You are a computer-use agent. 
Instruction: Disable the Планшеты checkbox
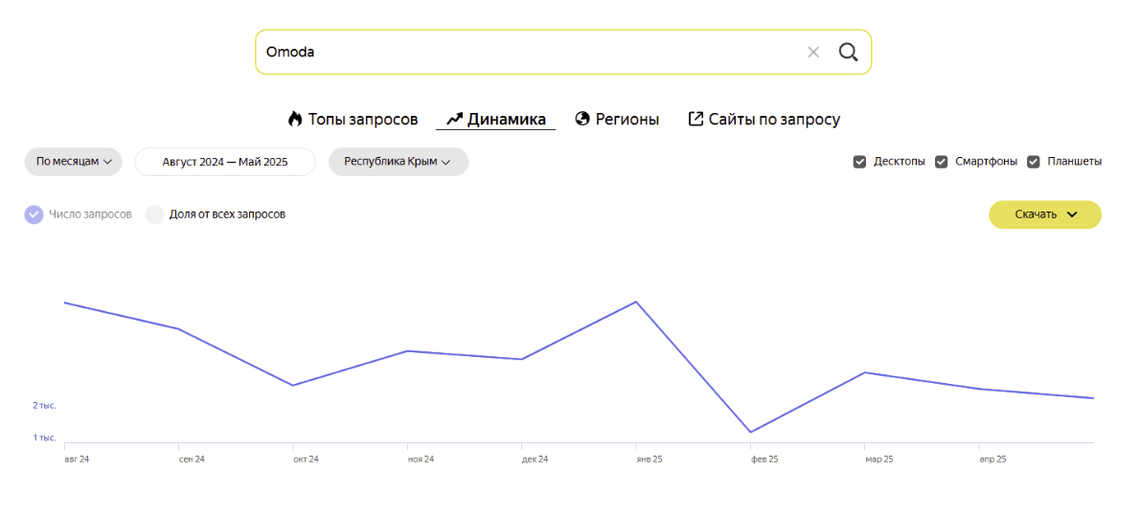(x=1034, y=162)
